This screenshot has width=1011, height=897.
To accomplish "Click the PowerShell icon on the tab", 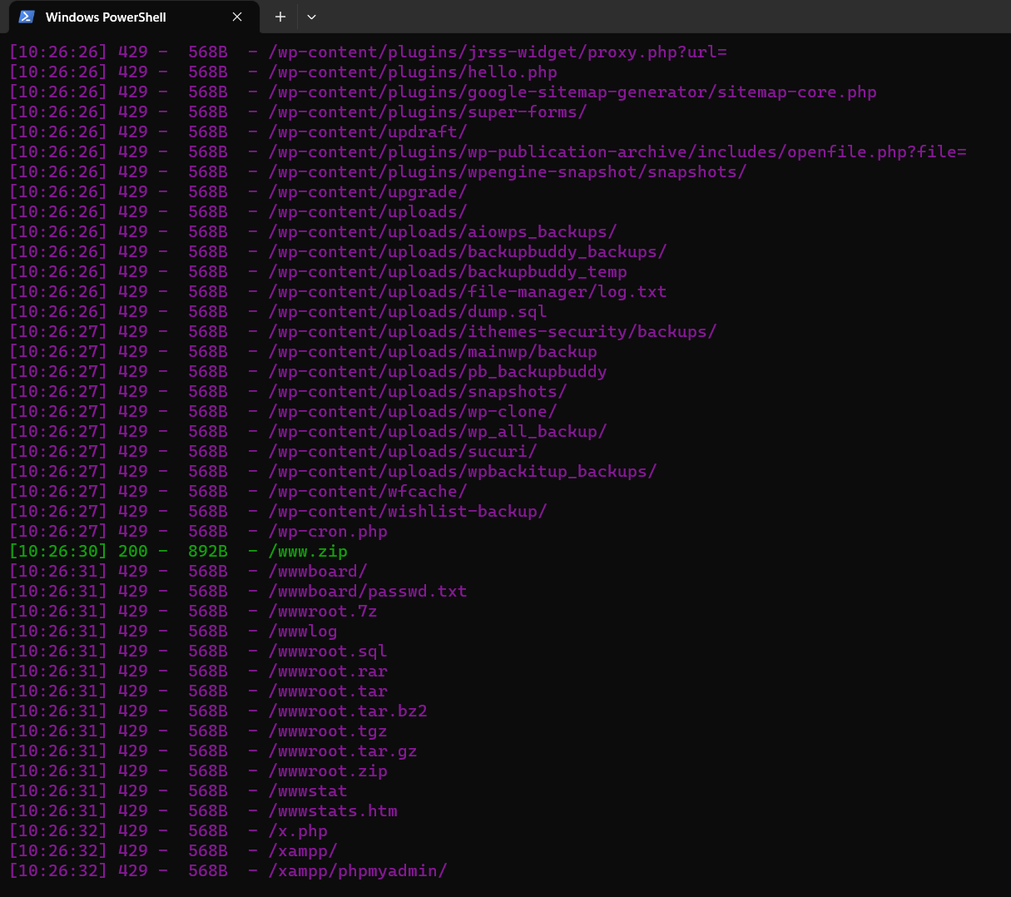I will click(26, 17).
